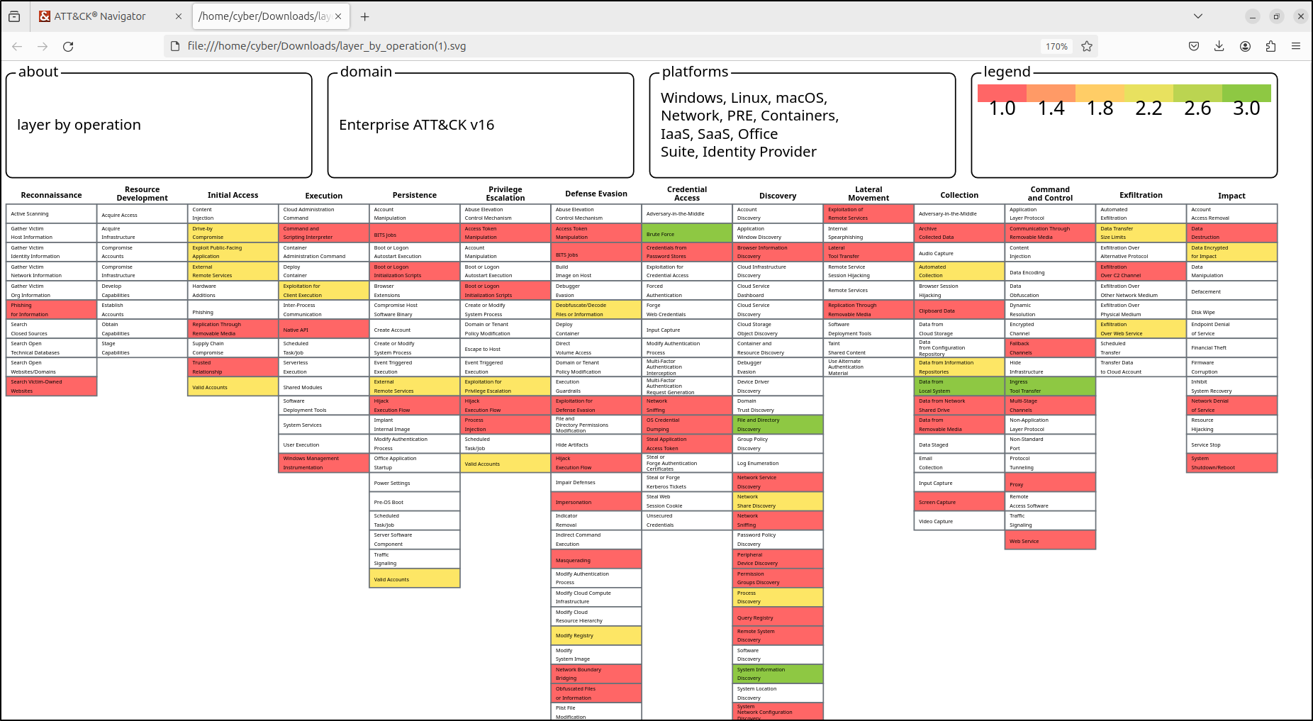1313x721 pixels.
Task: Open a new tab with the plus button
Action: click(364, 16)
